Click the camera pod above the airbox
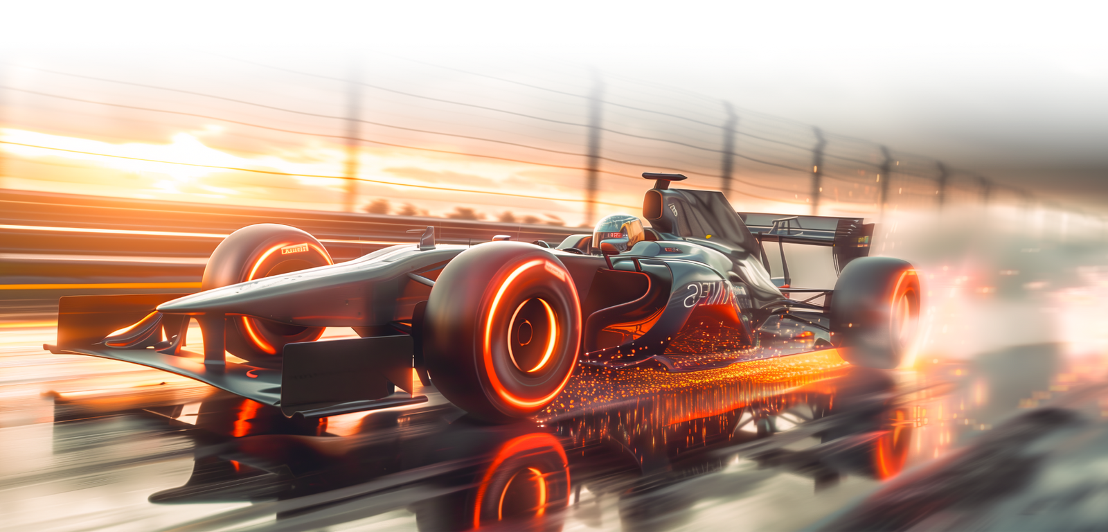 [x=663, y=178]
